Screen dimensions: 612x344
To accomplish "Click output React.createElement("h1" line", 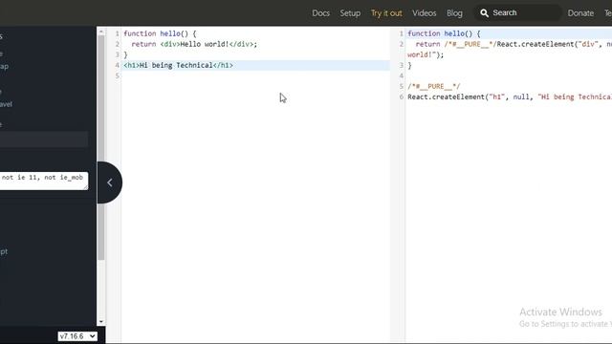I will tap(510, 97).
